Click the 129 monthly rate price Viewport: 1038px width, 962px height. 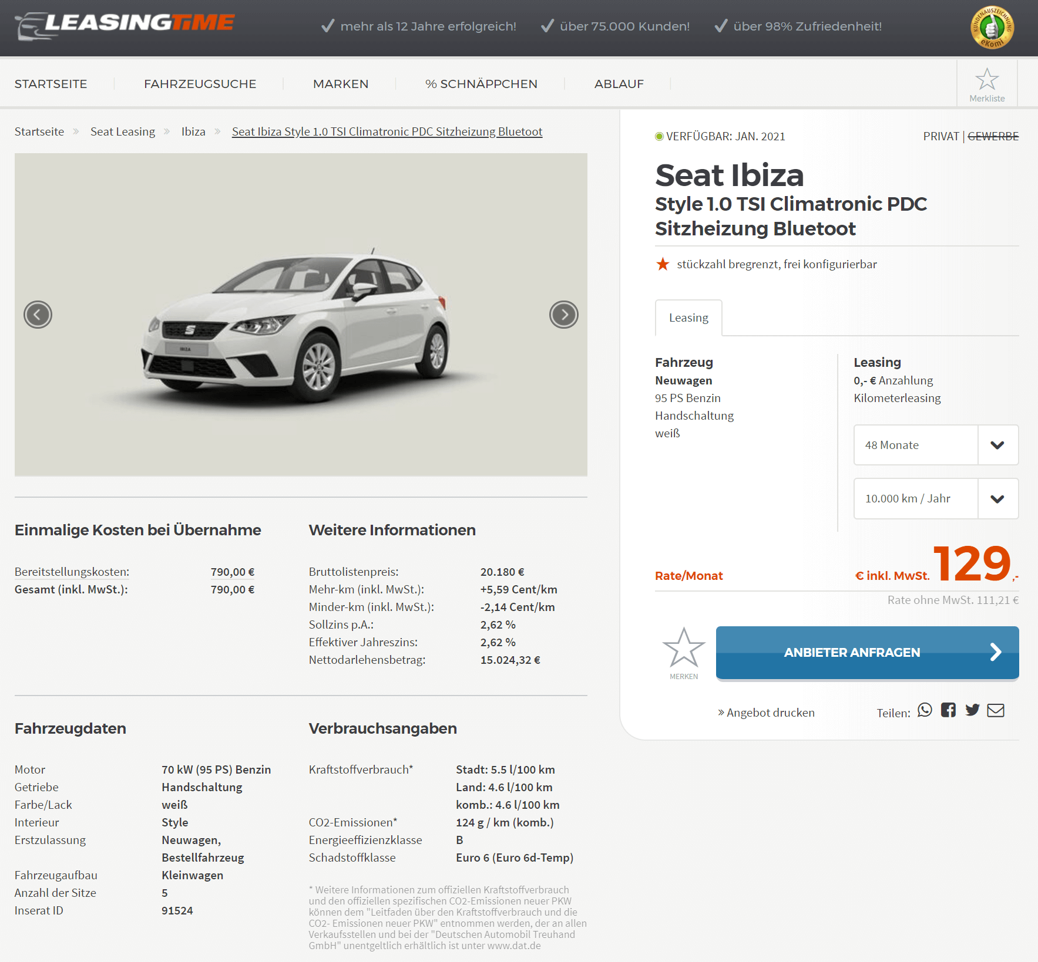coord(972,562)
